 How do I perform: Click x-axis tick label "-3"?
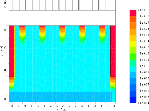[43, 106]
